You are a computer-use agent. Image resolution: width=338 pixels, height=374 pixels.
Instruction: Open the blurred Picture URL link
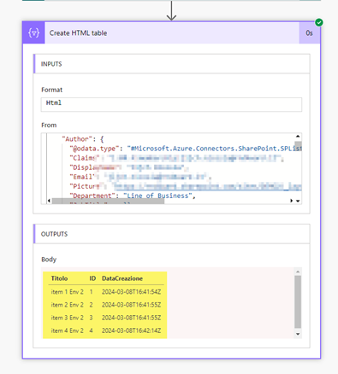[x=208, y=186]
